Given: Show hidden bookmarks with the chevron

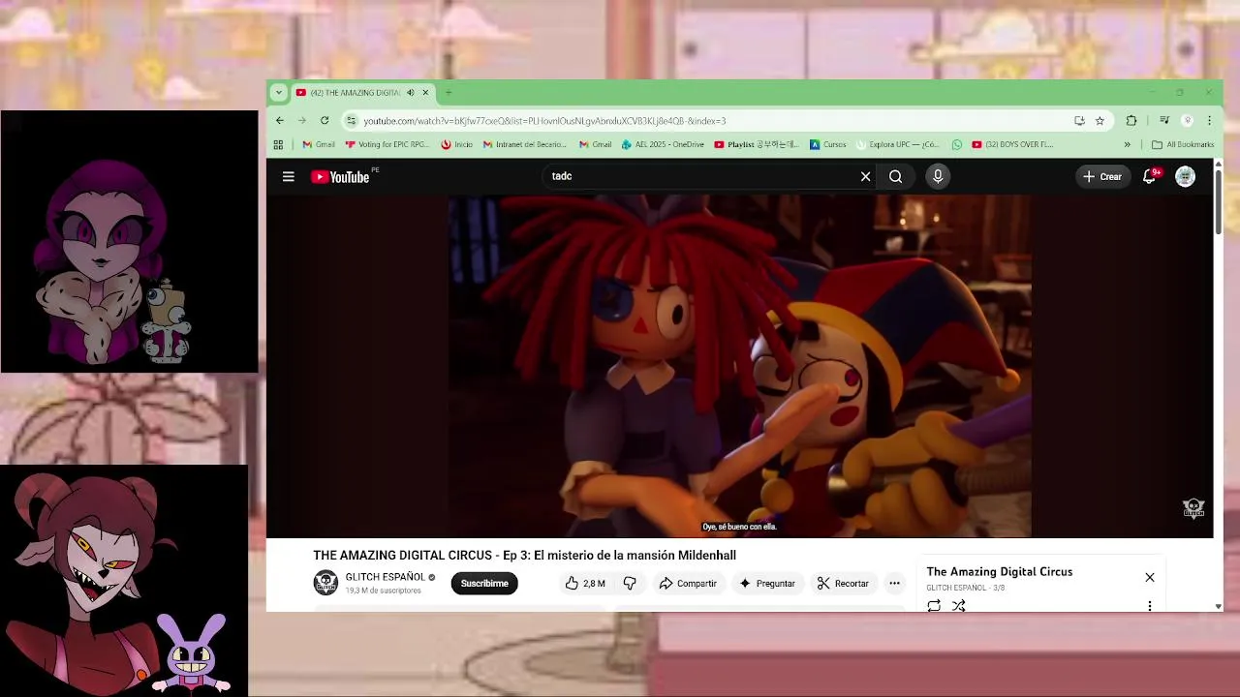Looking at the screenshot, I should click(1127, 144).
